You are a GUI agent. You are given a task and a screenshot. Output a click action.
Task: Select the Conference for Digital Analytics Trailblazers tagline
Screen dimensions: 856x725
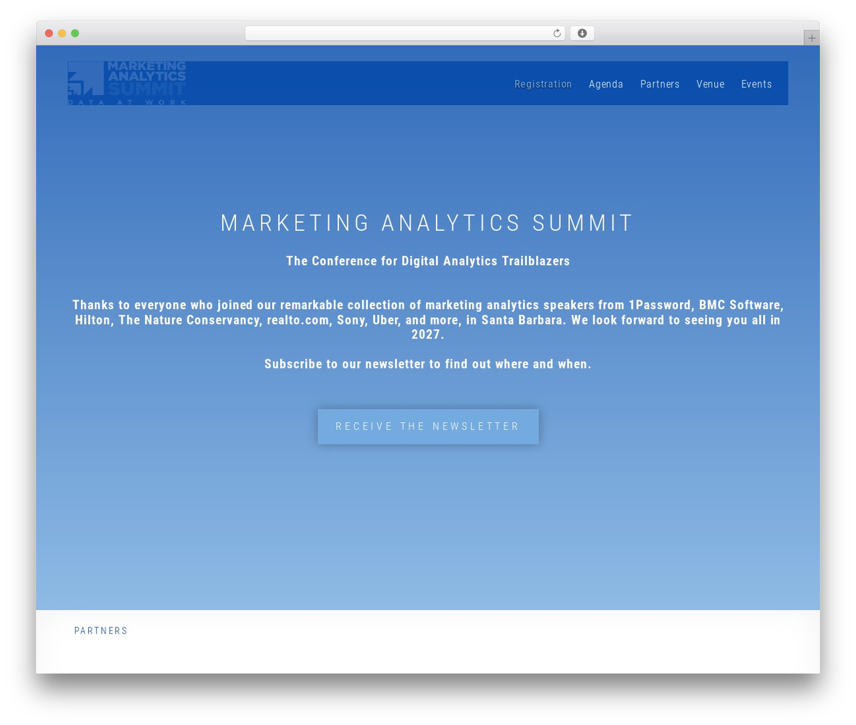(x=428, y=261)
